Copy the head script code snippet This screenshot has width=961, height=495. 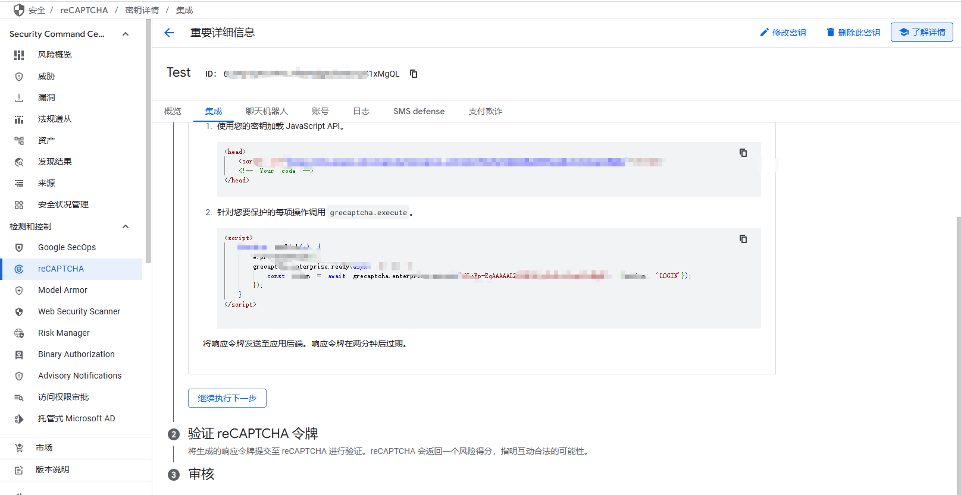(x=743, y=153)
